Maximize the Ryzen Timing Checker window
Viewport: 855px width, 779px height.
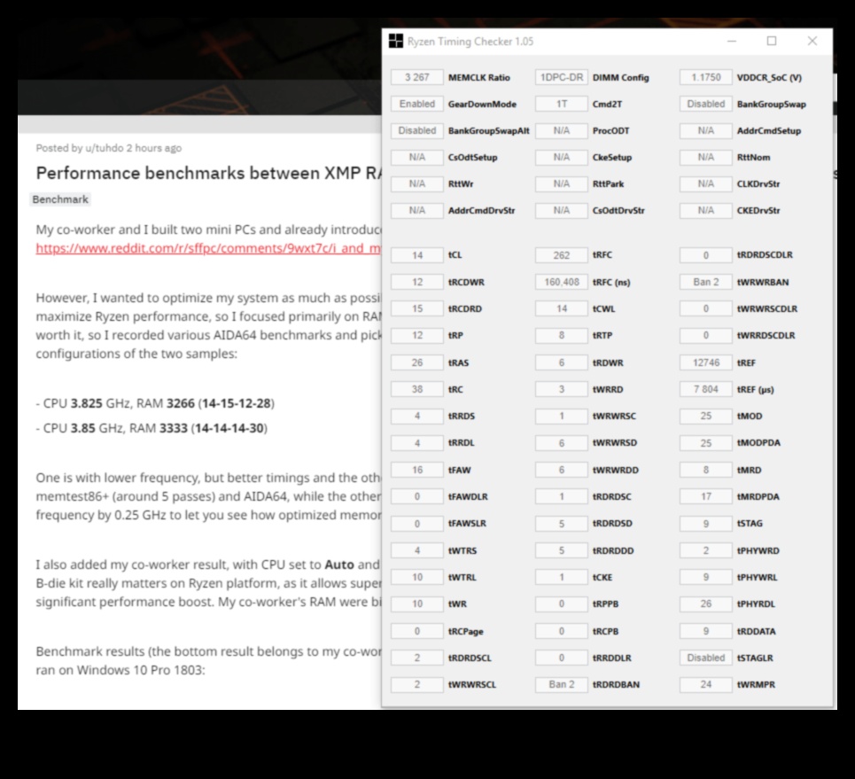coord(772,41)
